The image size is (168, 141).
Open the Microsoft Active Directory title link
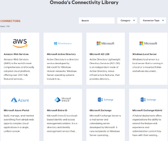pos(61,54)
